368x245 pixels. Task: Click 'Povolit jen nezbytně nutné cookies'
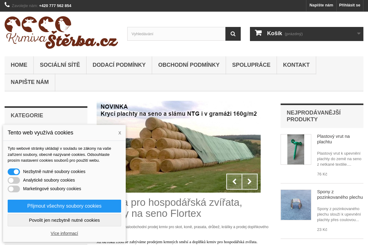(x=64, y=220)
